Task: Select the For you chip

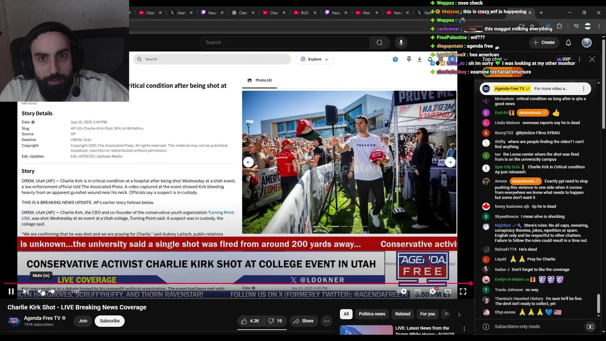Action: [x=428, y=314]
